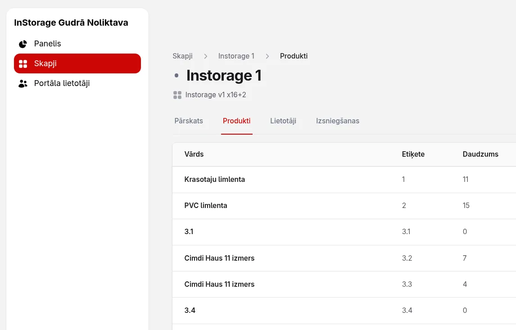Open the Krasotaju limlenta product row
The image size is (516, 330).
[x=344, y=180]
